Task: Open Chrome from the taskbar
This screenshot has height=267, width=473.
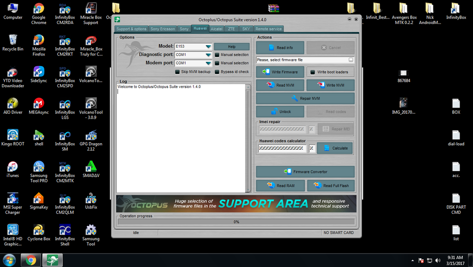Action: pos(31,260)
